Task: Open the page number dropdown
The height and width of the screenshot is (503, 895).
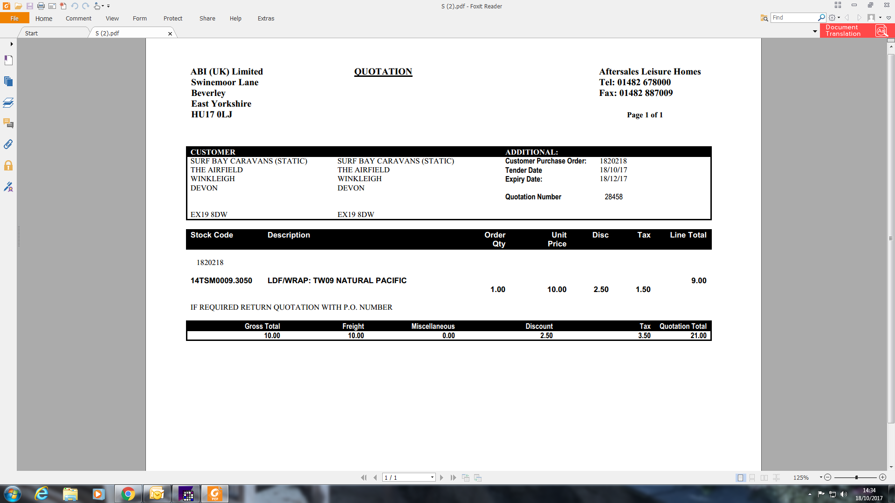Action: tap(432, 477)
